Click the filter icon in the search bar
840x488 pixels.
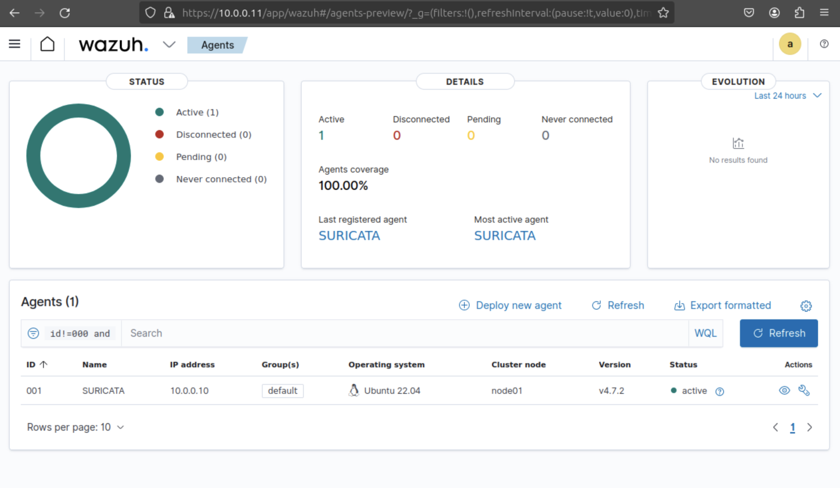33,333
